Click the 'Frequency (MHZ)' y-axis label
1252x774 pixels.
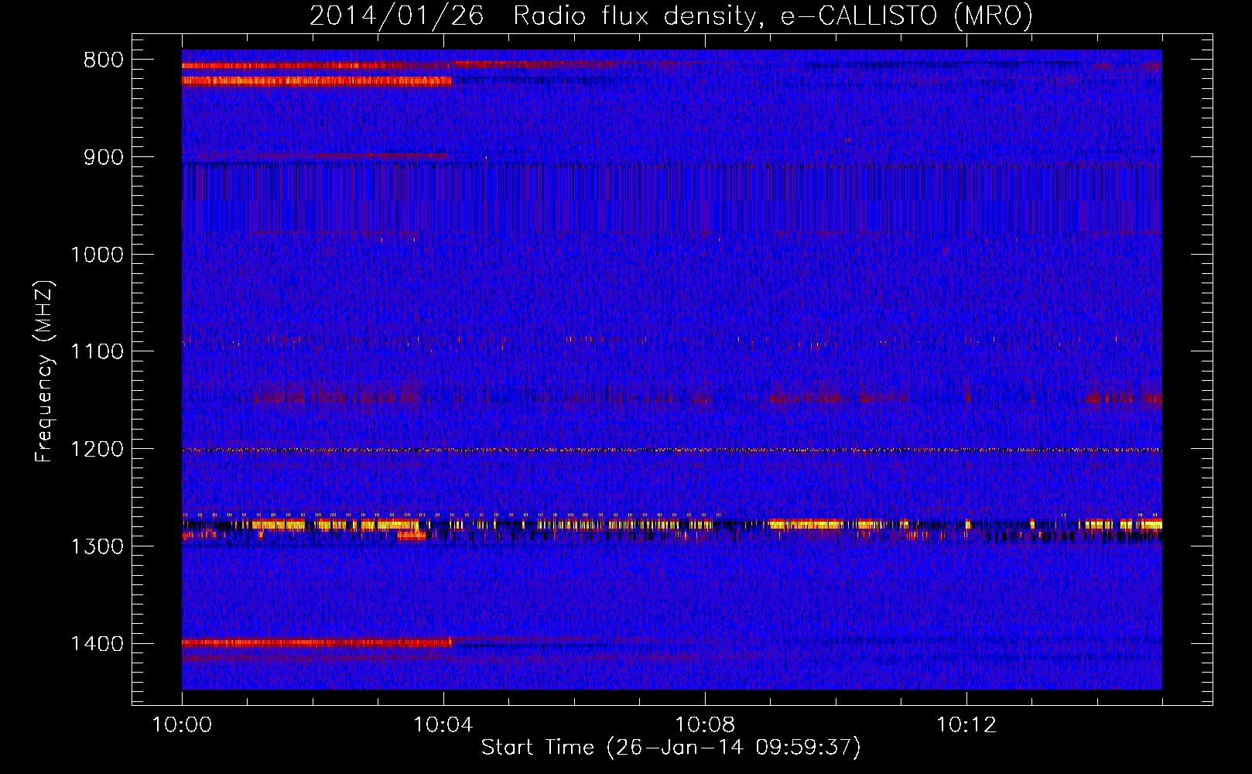coord(45,372)
